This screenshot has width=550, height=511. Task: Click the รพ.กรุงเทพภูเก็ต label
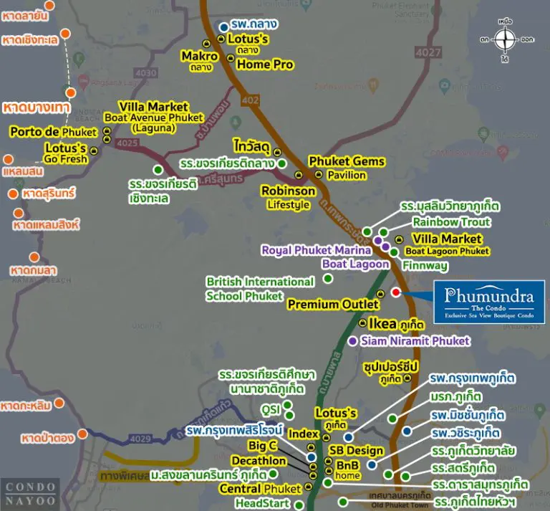[x=473, y=378]
